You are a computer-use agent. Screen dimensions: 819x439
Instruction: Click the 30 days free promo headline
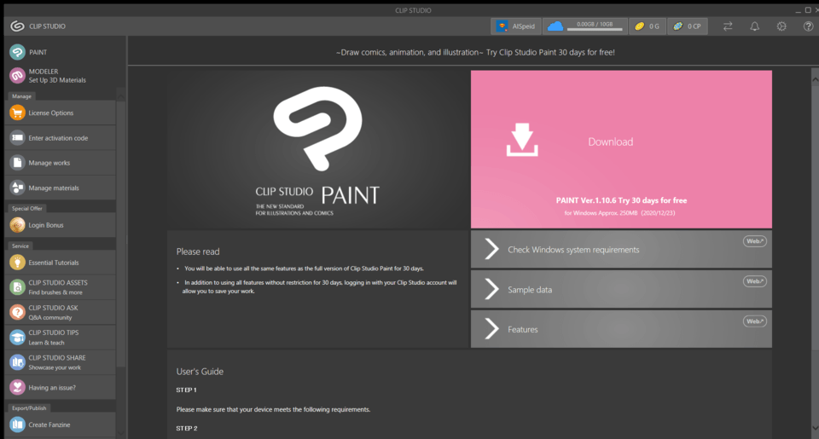click(475, 52)
